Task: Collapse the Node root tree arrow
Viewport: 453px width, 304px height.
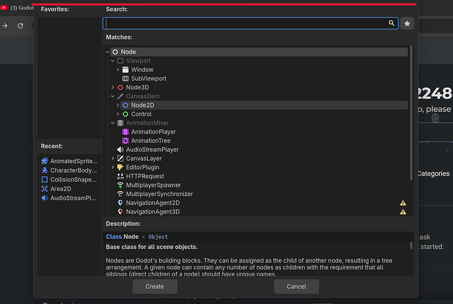Action: pos(108,52)
